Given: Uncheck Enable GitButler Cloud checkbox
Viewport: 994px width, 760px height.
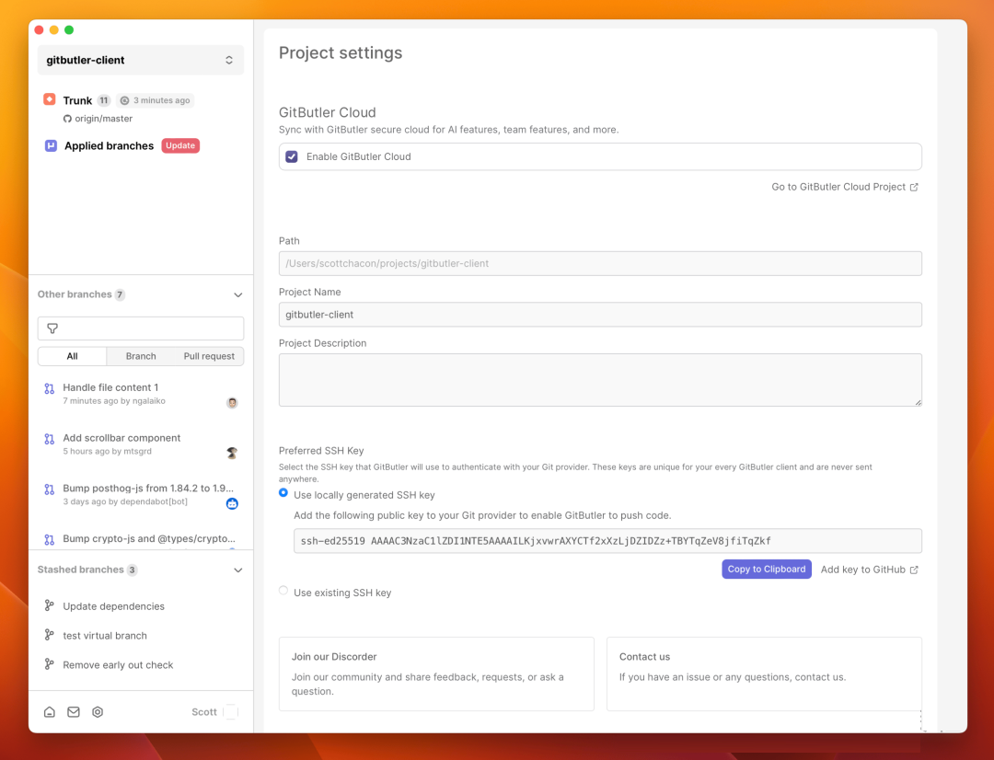Looking at the screenshot, I should (x=292, y=156).
